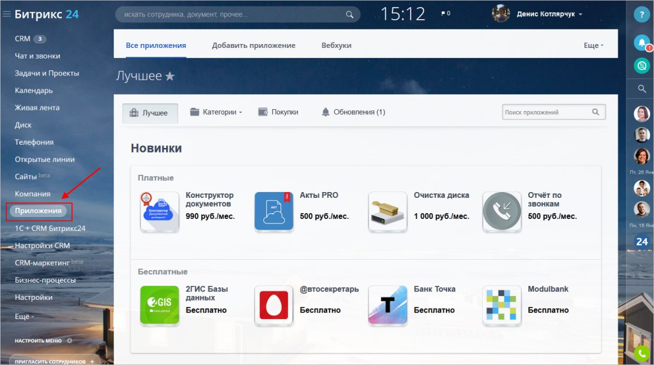Switch to Добавить приложение tab
Image resolution: width=654 pixels, height=365 pixels.
tap(254, 45)
